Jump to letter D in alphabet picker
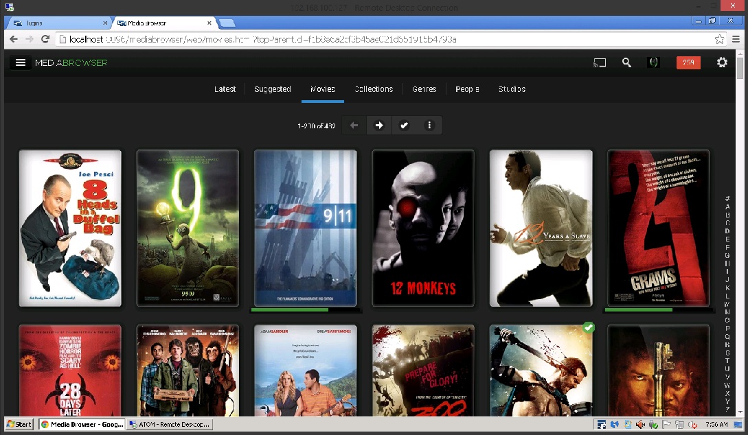The height and width of the screenshot is (435, 748). point(727,231)
